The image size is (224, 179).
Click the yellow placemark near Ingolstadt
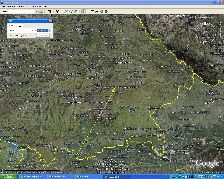(x=113, y=90)
